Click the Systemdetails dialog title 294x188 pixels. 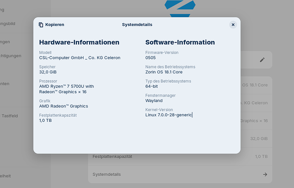pos(137,25)
